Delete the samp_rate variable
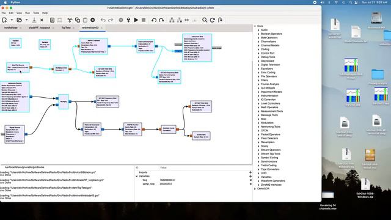391x220 pixels. point(250,184)
